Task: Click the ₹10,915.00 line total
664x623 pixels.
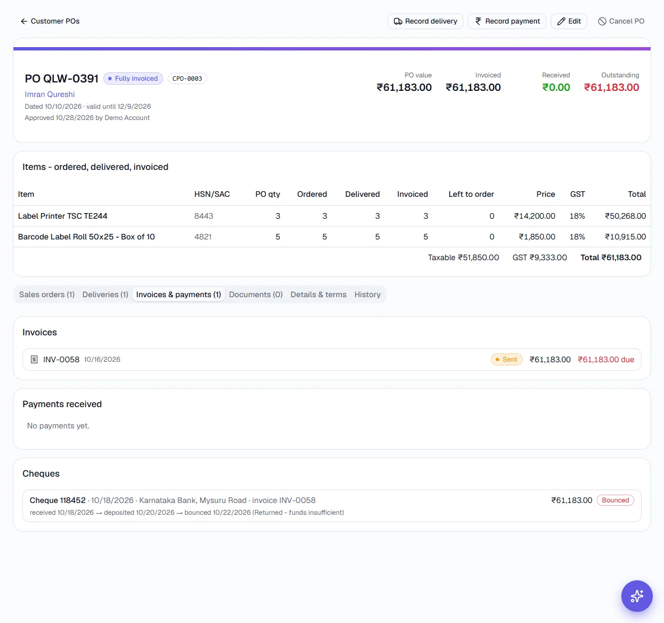Action: tap(625, 237)
